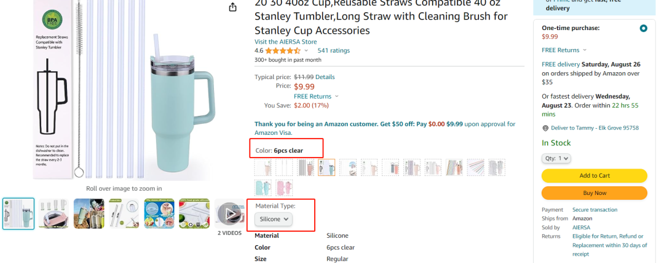Open the watermelon food-grade silicone thumbnail

194,214
